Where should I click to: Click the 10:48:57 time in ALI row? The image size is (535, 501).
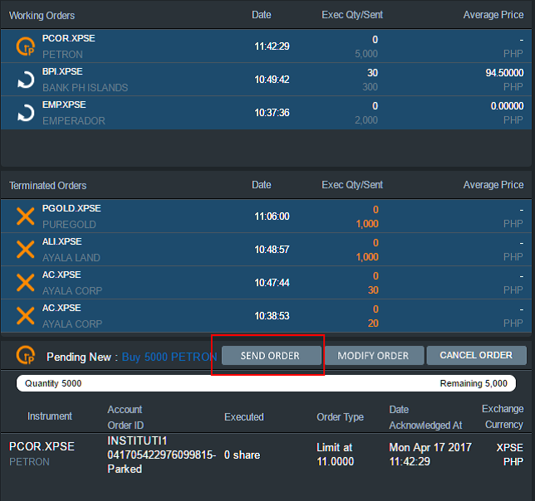(x=272, y=250)
